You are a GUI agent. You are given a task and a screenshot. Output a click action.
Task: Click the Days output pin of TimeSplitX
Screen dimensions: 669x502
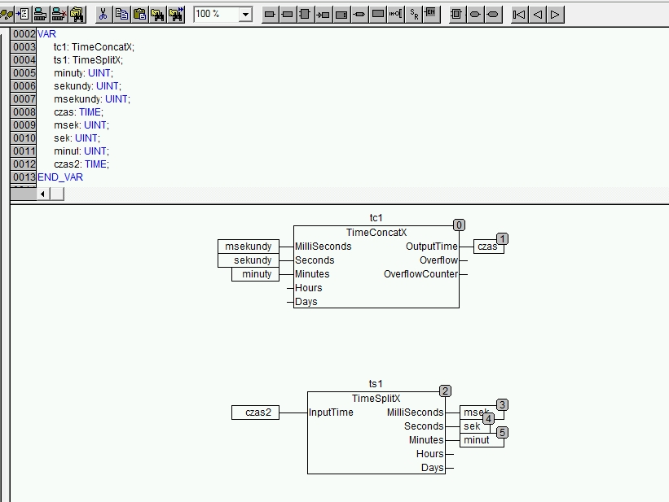[x=432, y=468]
